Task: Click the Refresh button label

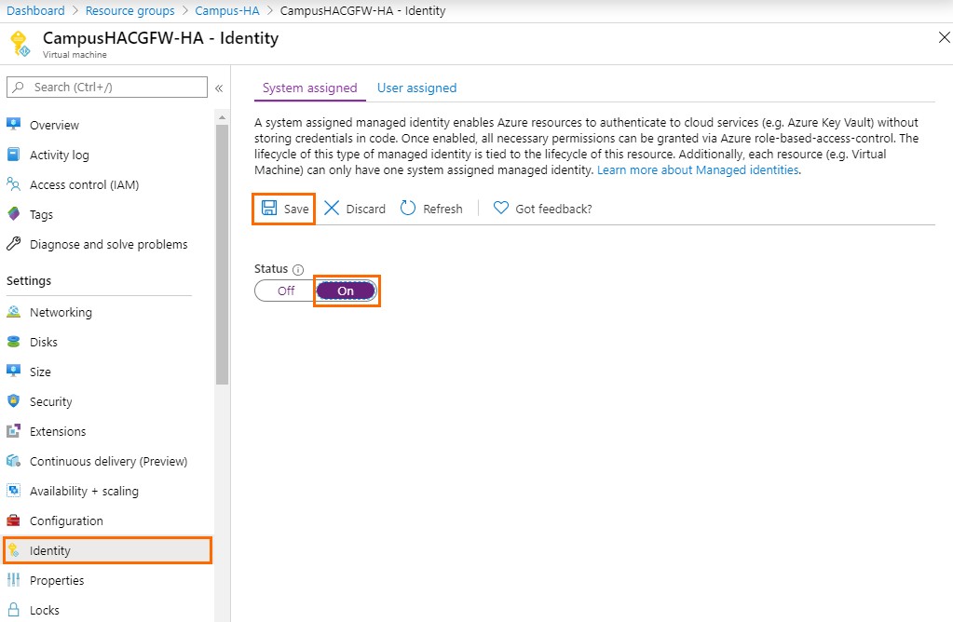Action: pyautogui.click(x=443, y=209)
